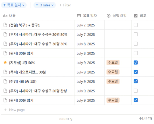Add a new Filter
Viewport: 154px width, 124px height.
(x=65, y=5)
